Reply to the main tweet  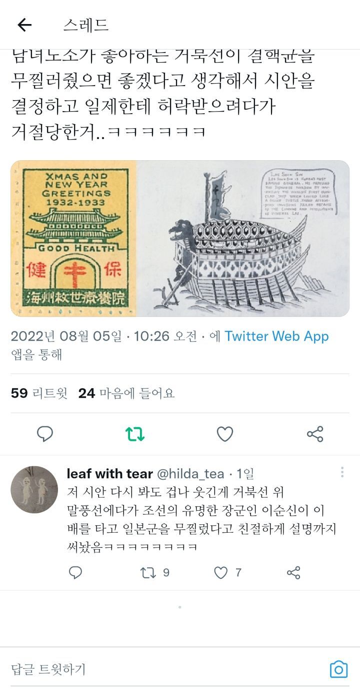pyautogui.click(x=45, y=434)
